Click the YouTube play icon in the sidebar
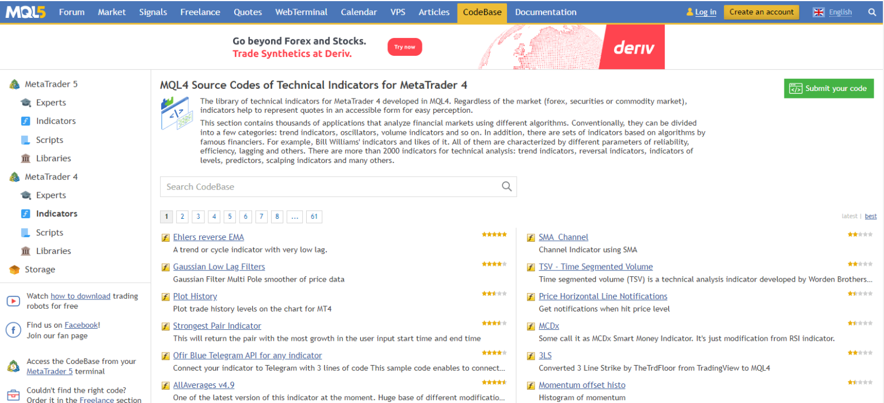 [x=13, y=301]
